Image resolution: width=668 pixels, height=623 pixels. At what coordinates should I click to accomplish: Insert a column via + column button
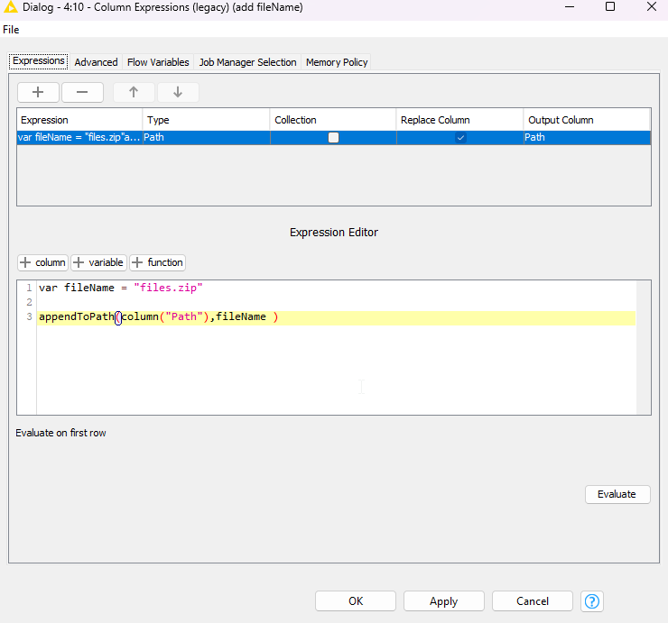(42, 262)
